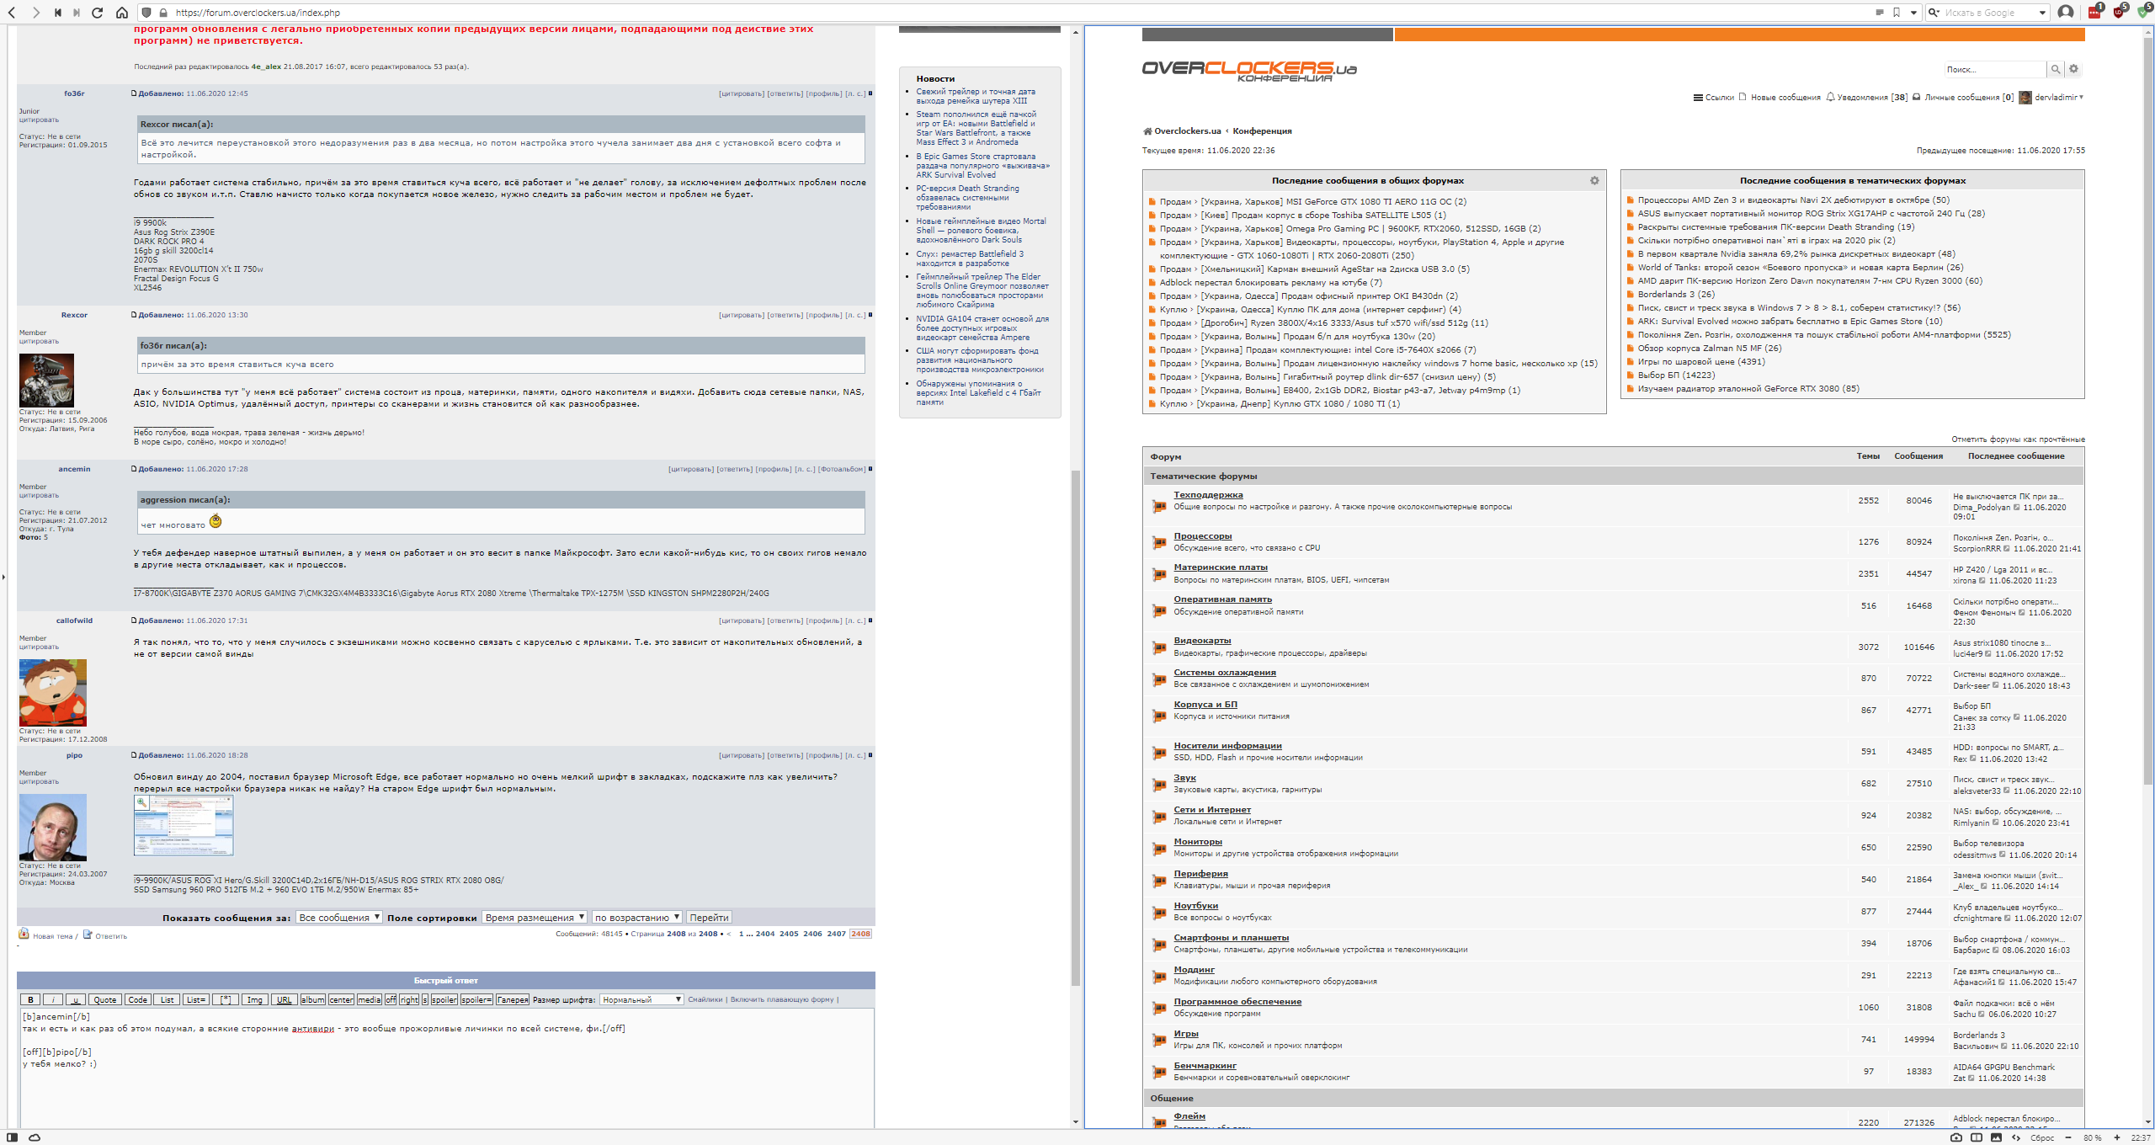The height and width of the screenshot is (1145, 2155).
Task: Bookmark the page via bookmark icon
Action: click(1897, 13)
